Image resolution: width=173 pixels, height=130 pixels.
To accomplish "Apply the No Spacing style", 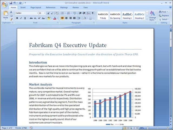I will [x=115, y=16].
